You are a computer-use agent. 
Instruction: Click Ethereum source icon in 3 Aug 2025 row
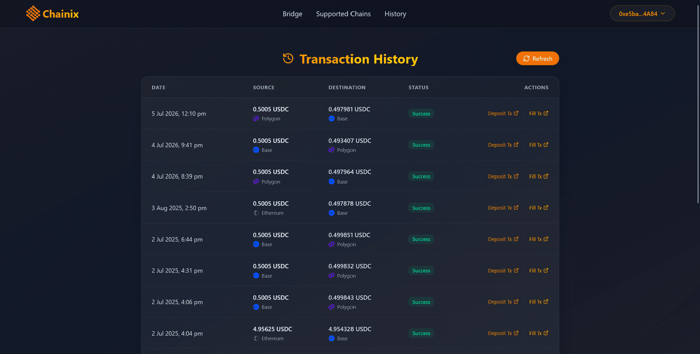coord(256,213)
